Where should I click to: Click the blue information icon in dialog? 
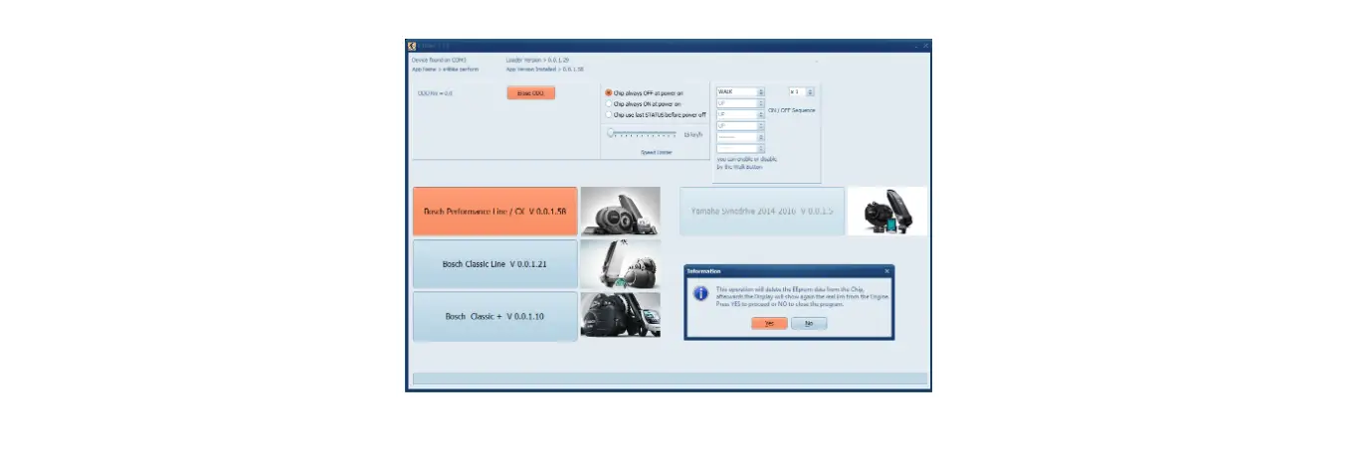tap(700, 294)
